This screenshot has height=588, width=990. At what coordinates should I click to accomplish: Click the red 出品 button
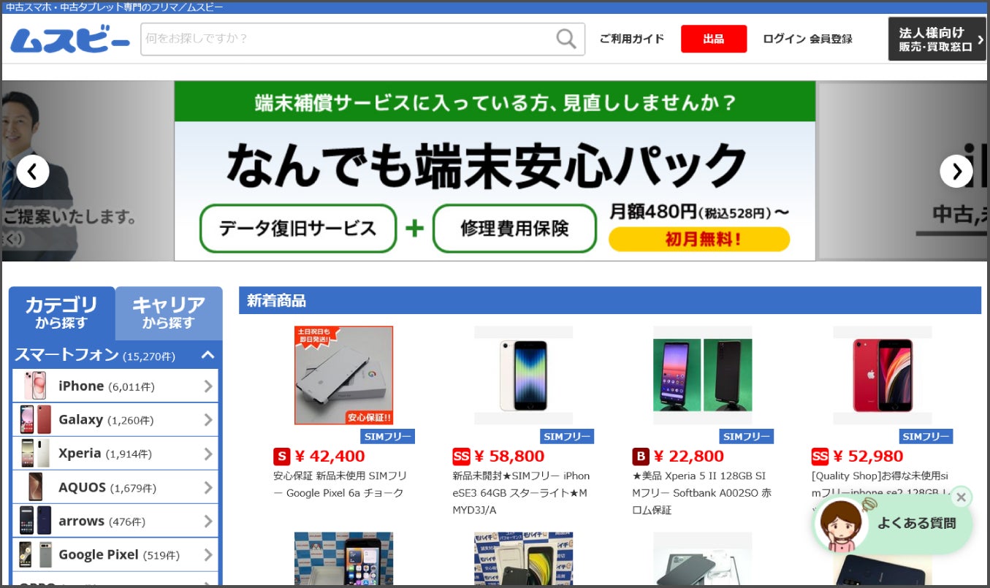[x=714, y=39]
